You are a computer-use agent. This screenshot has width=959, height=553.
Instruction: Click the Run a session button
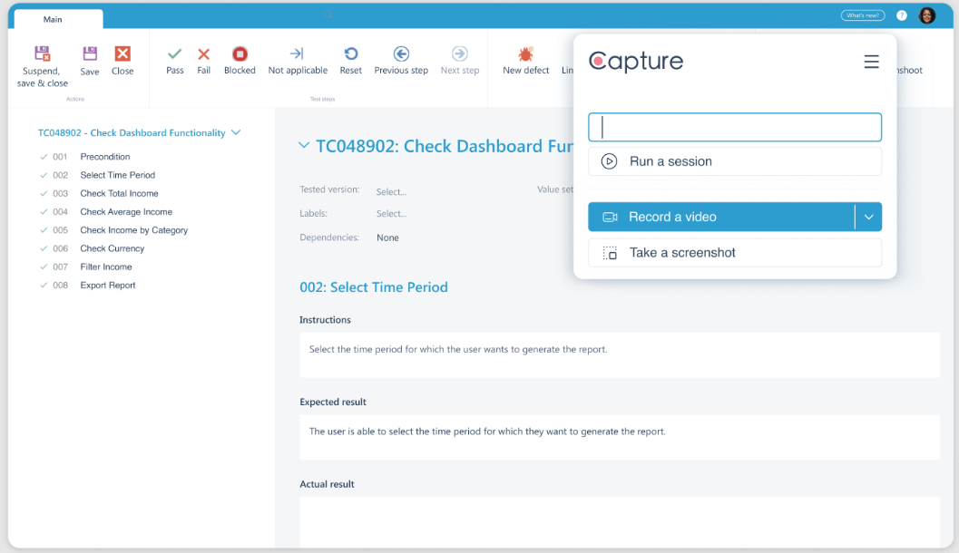pos(734,161)
